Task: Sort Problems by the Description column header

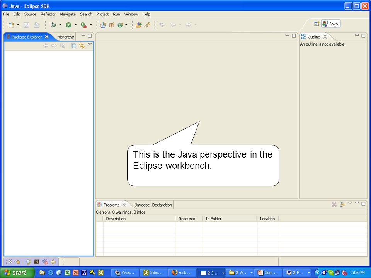Action: pyautogui.click(x=140, y=219)
